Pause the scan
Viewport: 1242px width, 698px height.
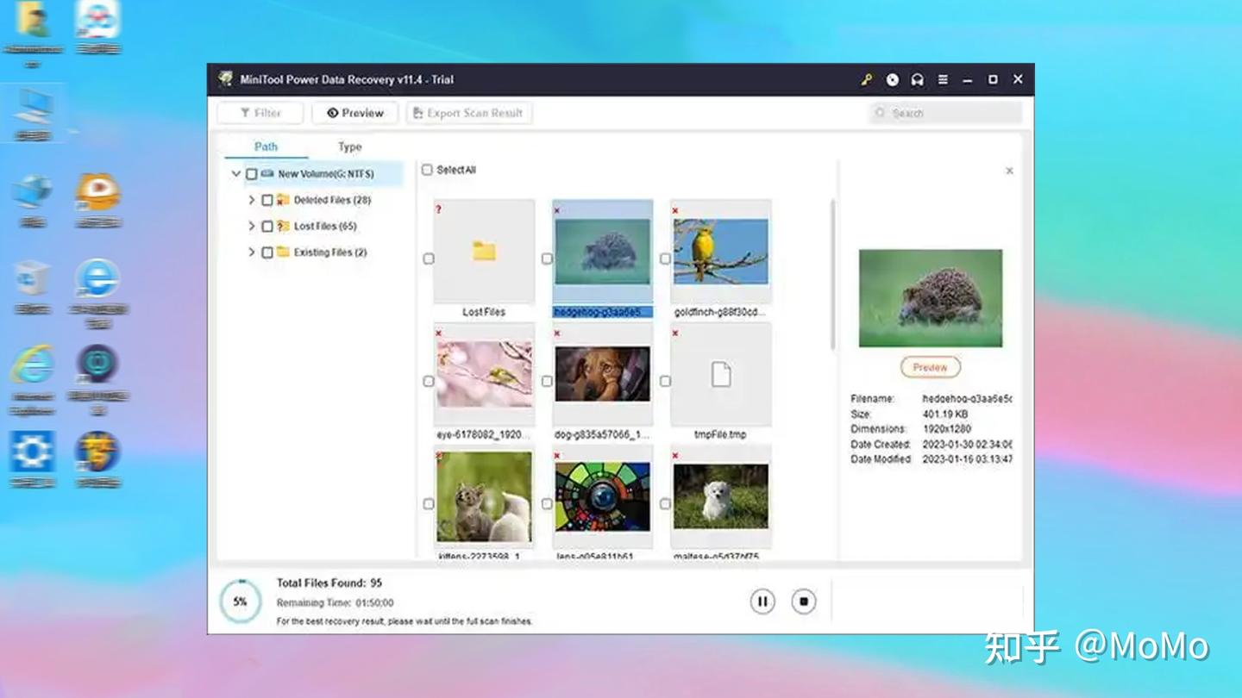click(762, 601)
